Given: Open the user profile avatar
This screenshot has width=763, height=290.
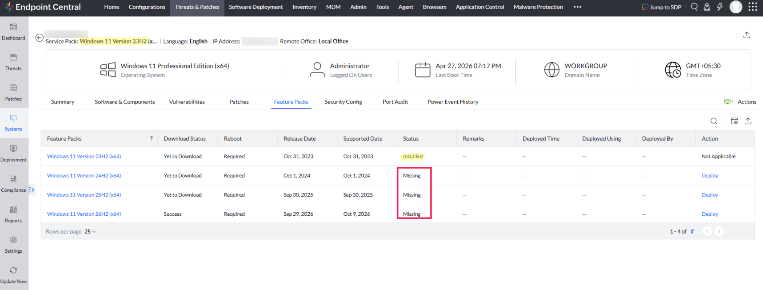Looking at the screenshot, I should point(736,7).
